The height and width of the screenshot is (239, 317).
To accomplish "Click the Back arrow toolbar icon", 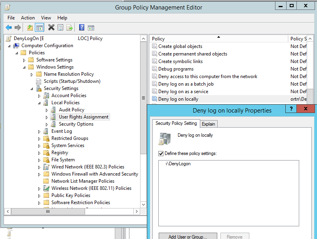I will coord(8,27).
